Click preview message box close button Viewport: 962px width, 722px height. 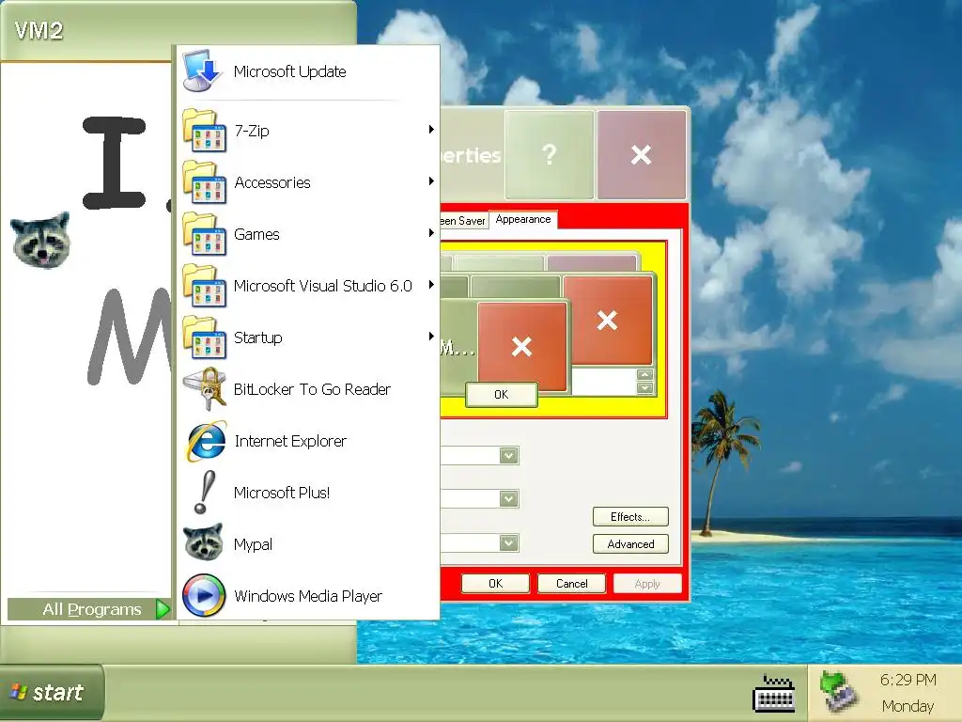click(x=521, y=347)
